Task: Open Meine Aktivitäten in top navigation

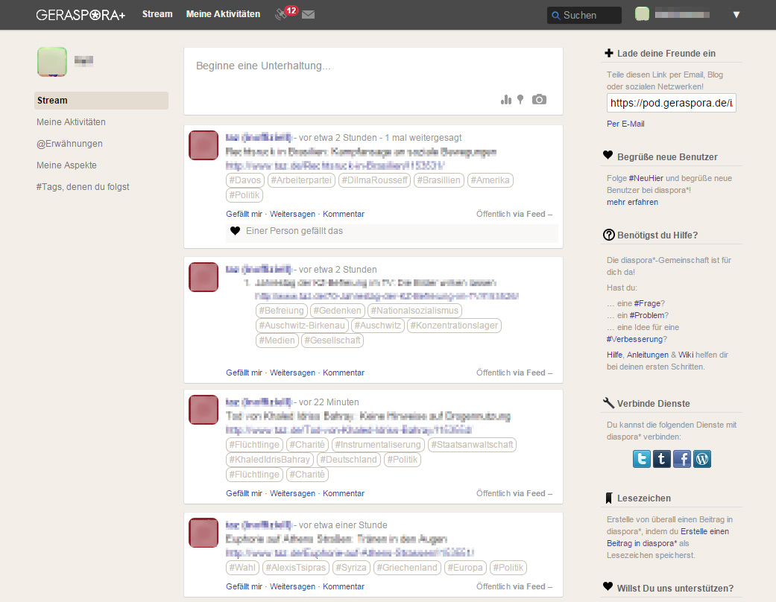Action: pyautogui.click(x=223, y=14)
